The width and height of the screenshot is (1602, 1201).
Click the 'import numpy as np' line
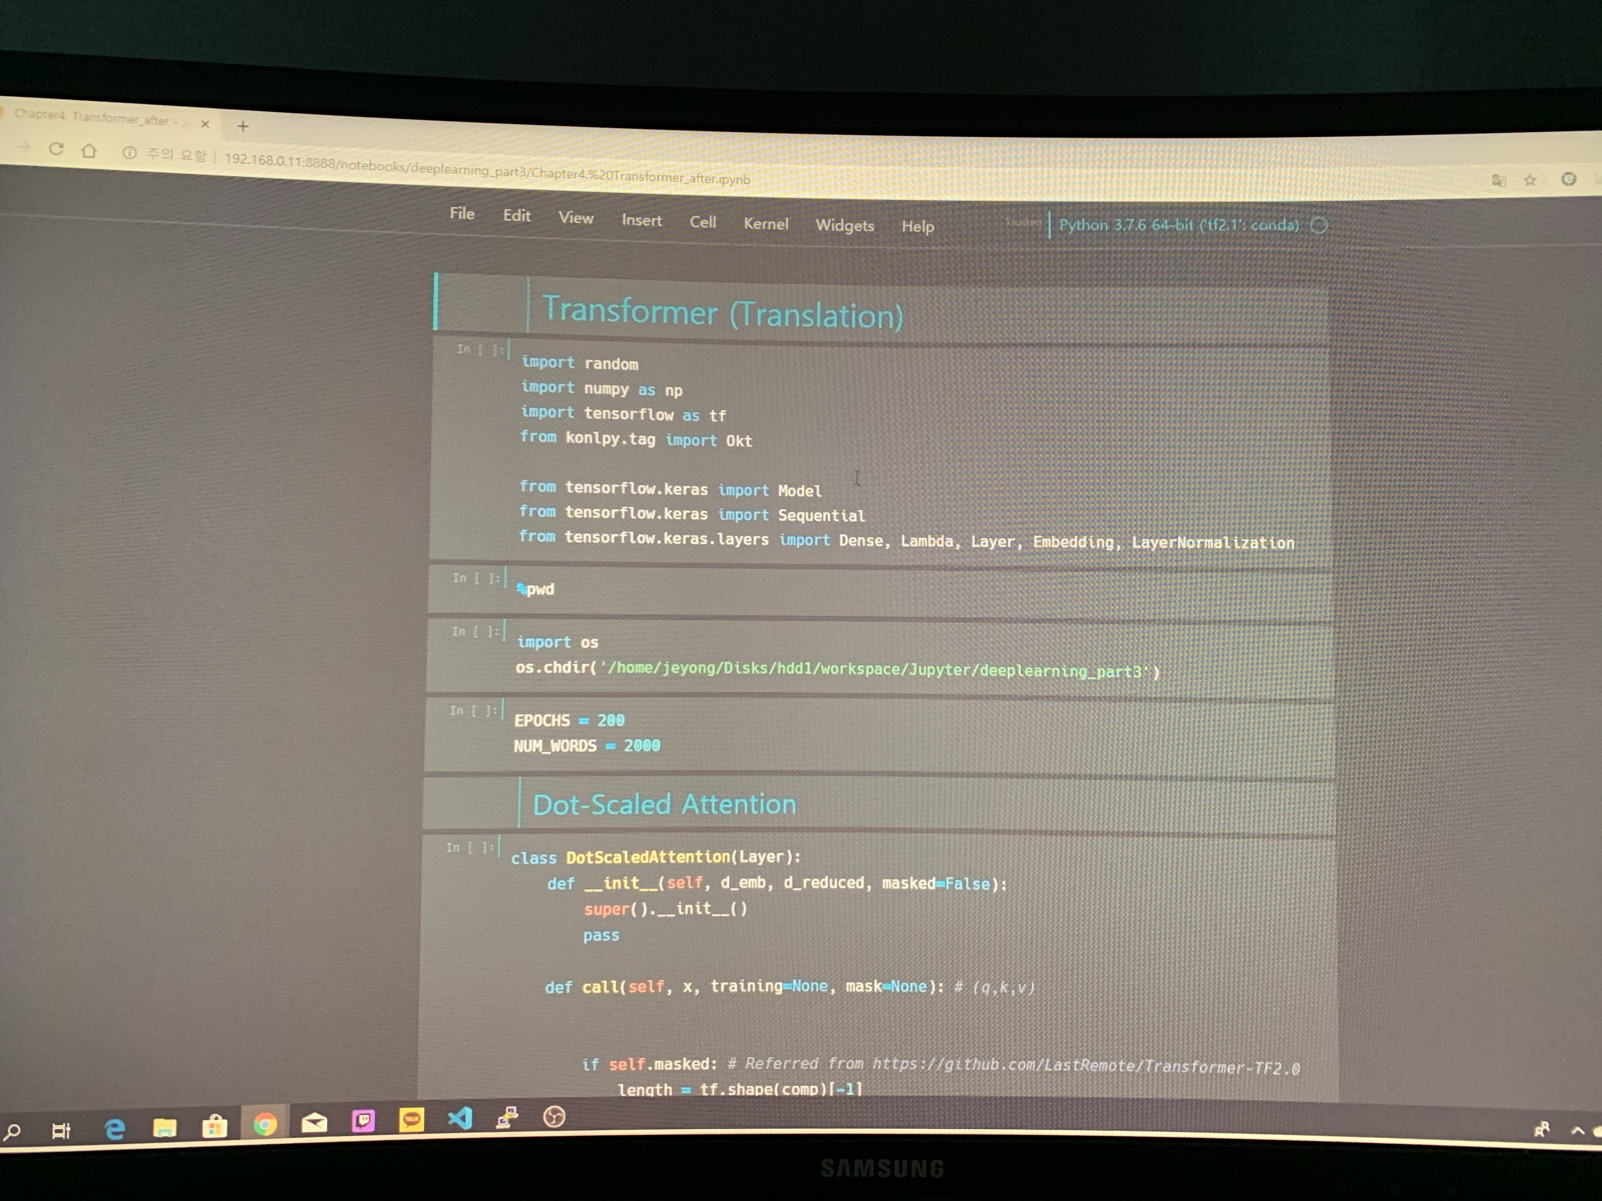601,389
